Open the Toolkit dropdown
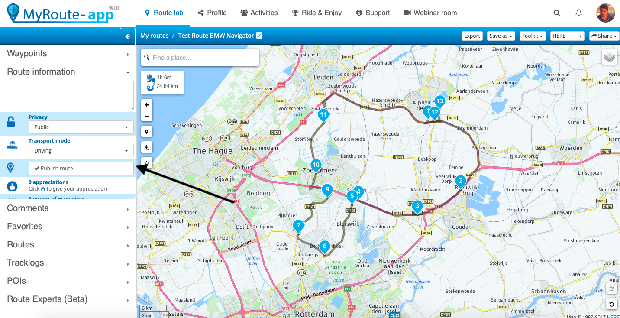This screenshot has width=620, height=318. click(x=532, y=36)
